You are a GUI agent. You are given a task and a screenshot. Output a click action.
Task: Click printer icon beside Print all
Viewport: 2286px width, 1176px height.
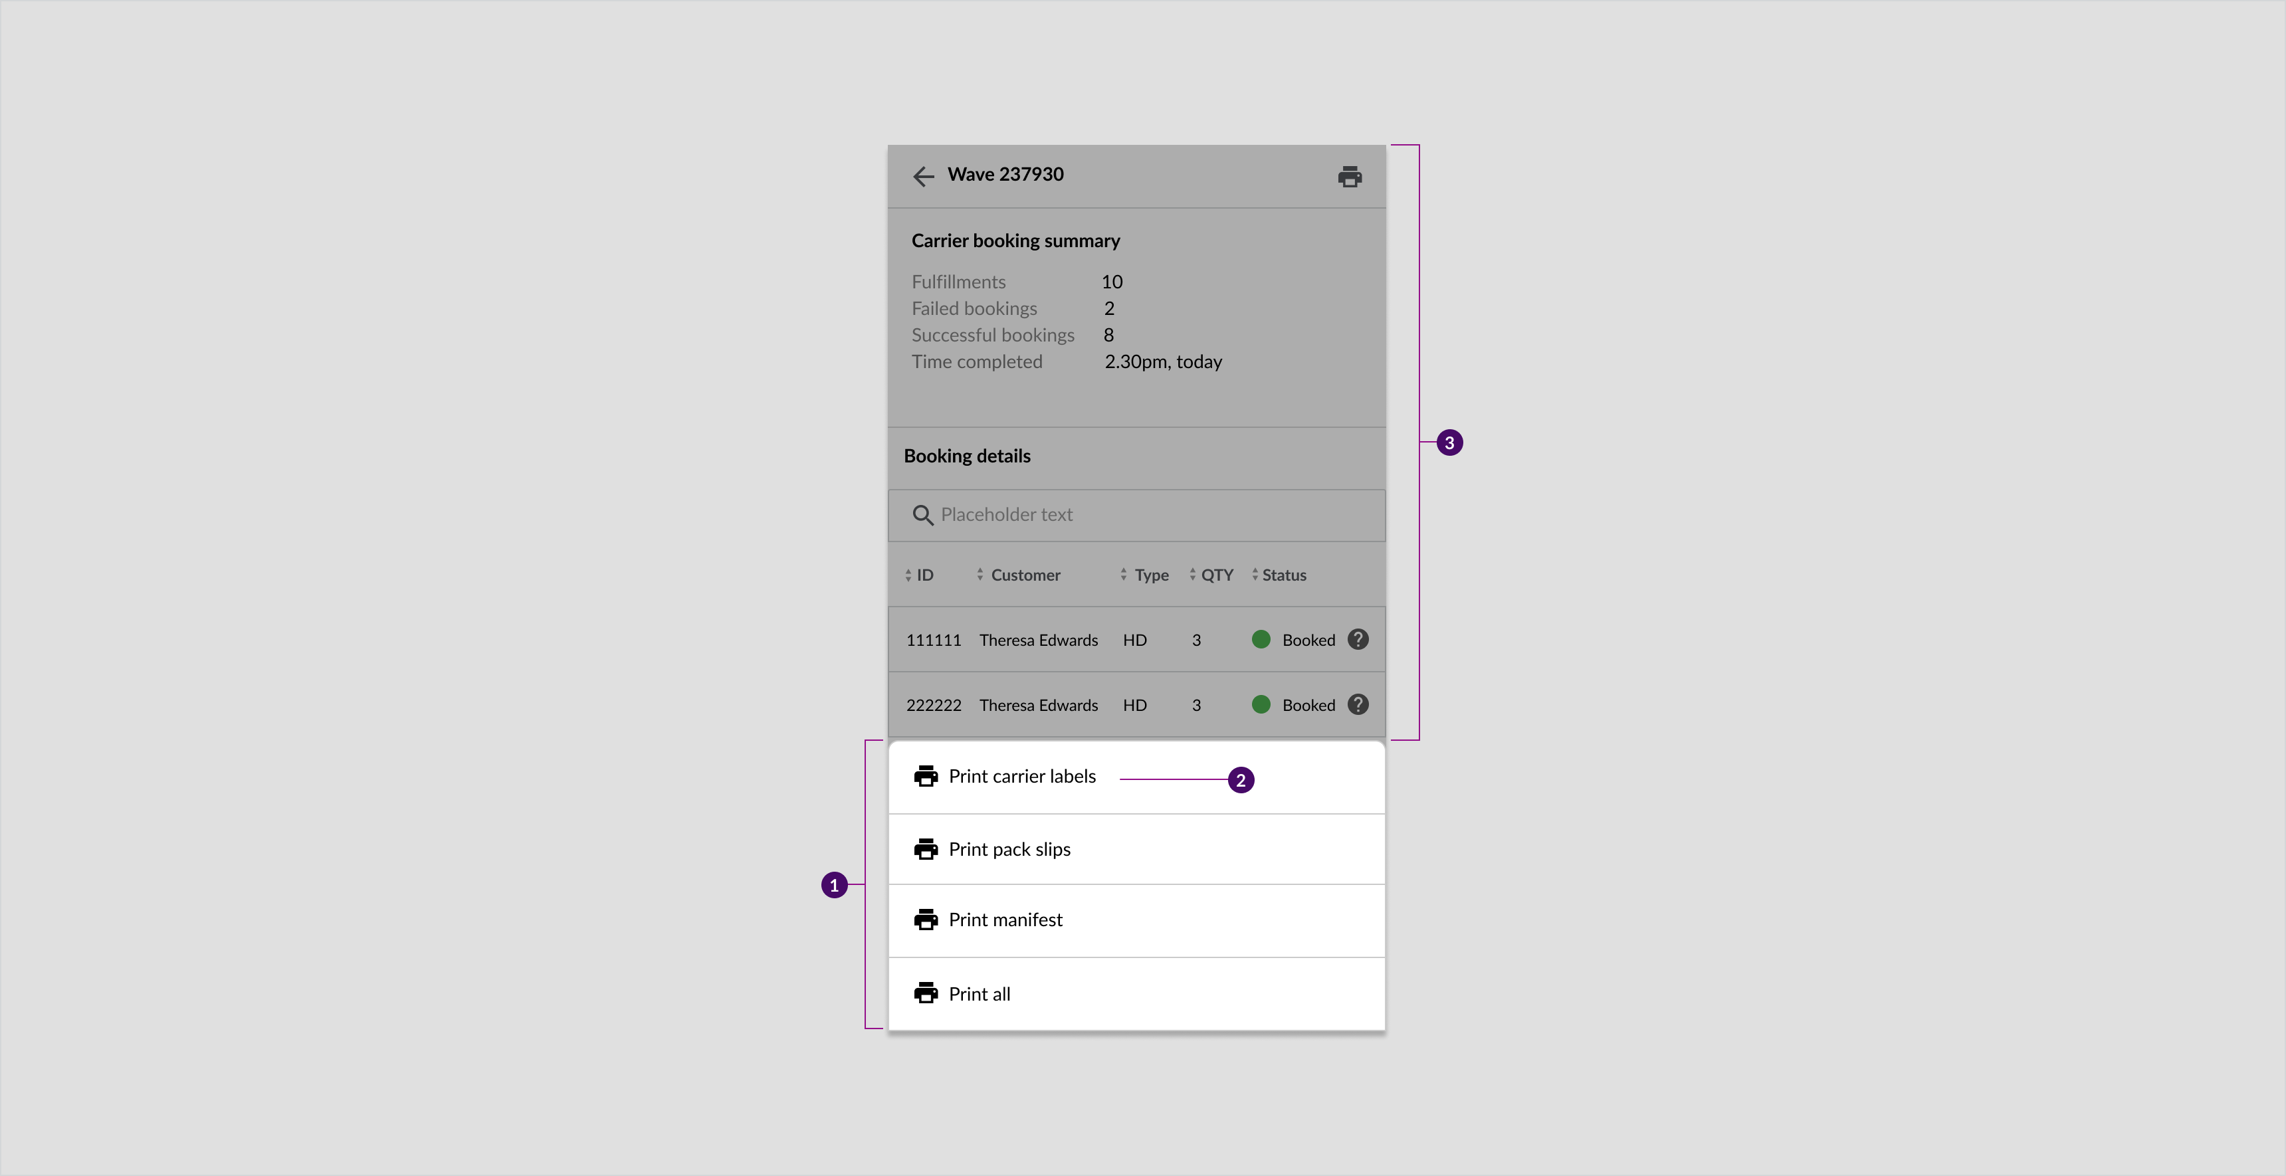[x=926, y=993]
